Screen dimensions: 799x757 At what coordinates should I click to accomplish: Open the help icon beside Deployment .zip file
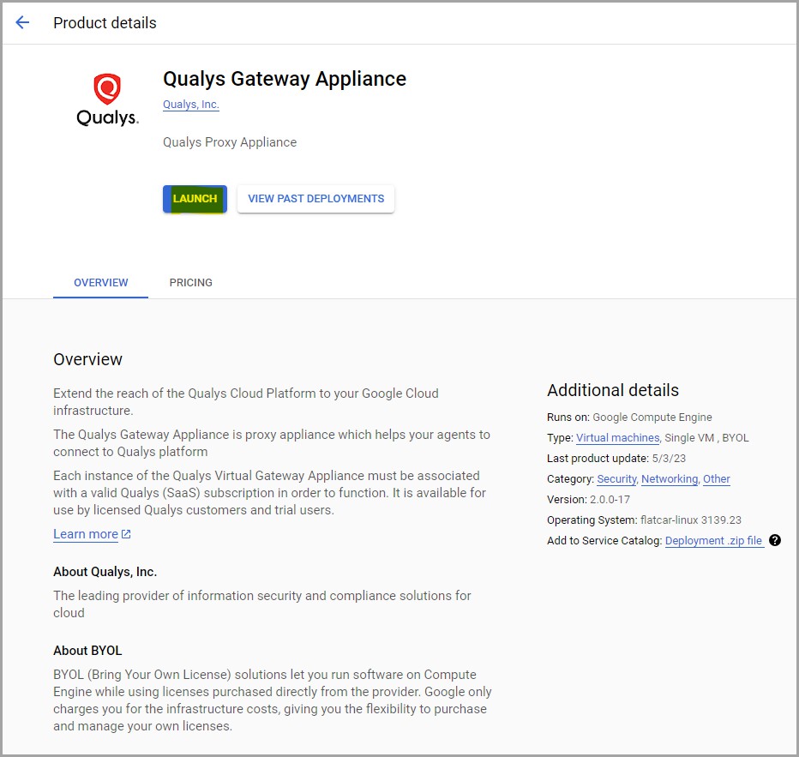(x=774, y=540)
